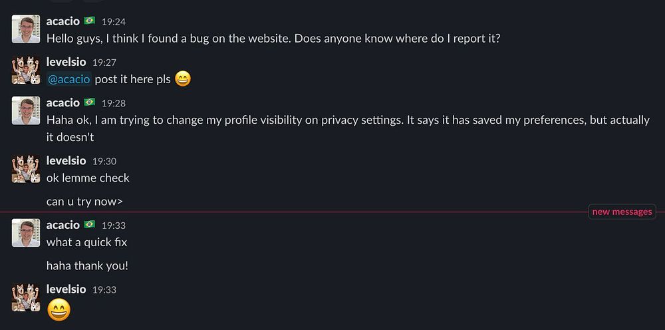
Task: Click acacio's avatar beside the 19:28 message
Action: click(x=26, y=110)
